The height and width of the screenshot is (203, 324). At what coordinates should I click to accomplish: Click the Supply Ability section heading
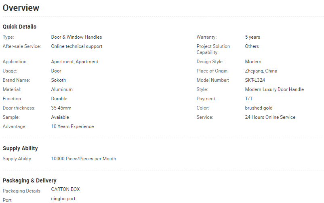20,148
